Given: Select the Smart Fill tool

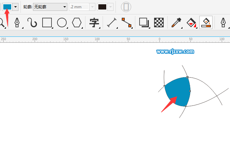Looking at the screenshot, I should click(x=206, y=22).
